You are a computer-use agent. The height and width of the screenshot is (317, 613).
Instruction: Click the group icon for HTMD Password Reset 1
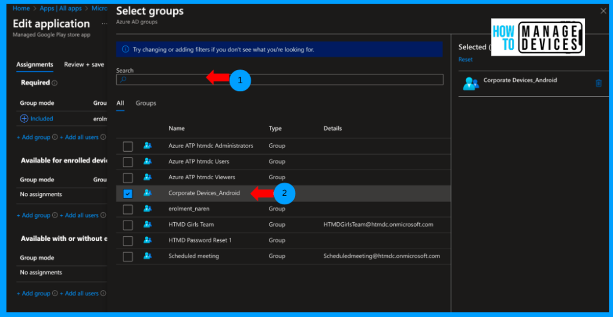pyautogui.click(x=147, y=240)
